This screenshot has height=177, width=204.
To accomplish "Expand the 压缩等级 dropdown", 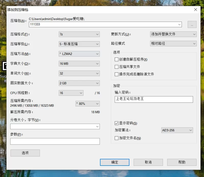I will (x=79, y=44).
